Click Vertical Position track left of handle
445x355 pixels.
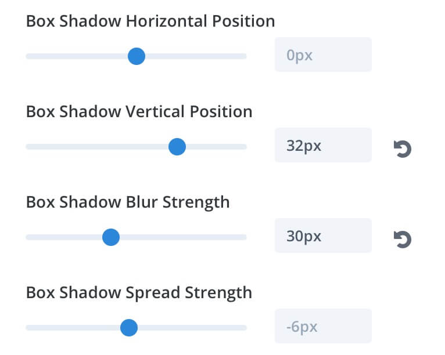point(97,147)
